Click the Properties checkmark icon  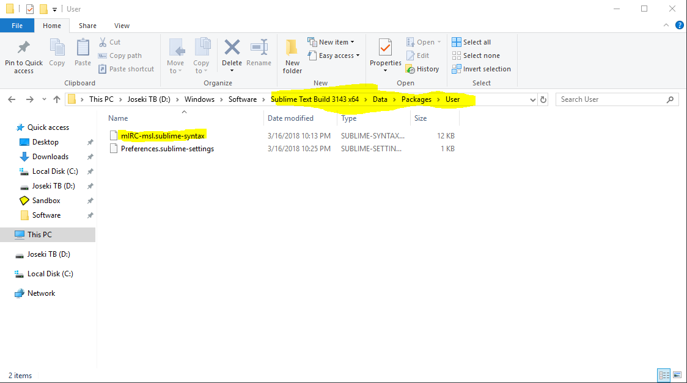click(x=386, y=48)
